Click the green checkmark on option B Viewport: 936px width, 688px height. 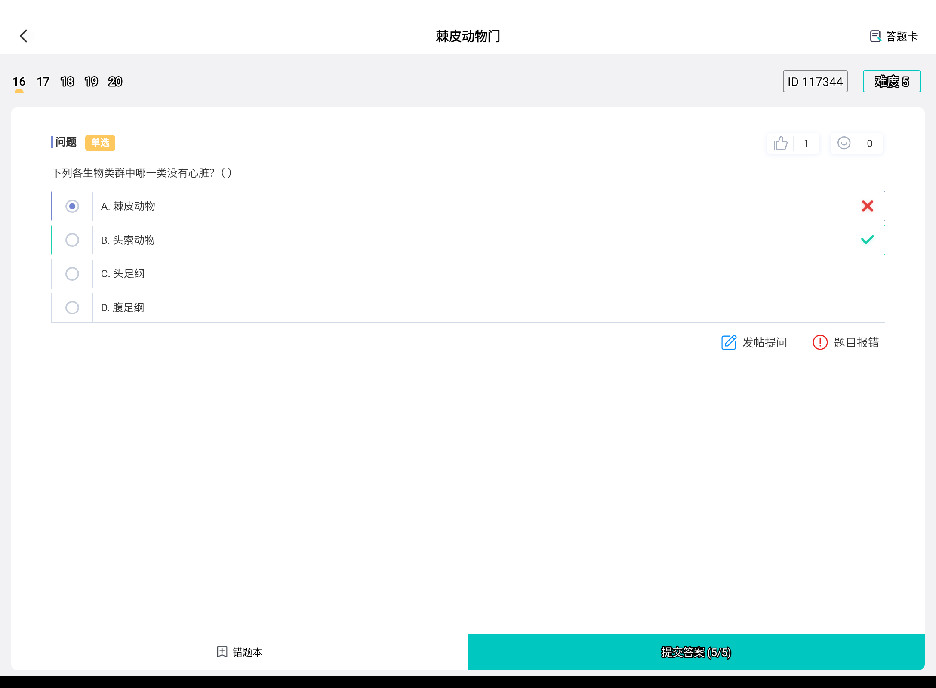coord(867,240)
